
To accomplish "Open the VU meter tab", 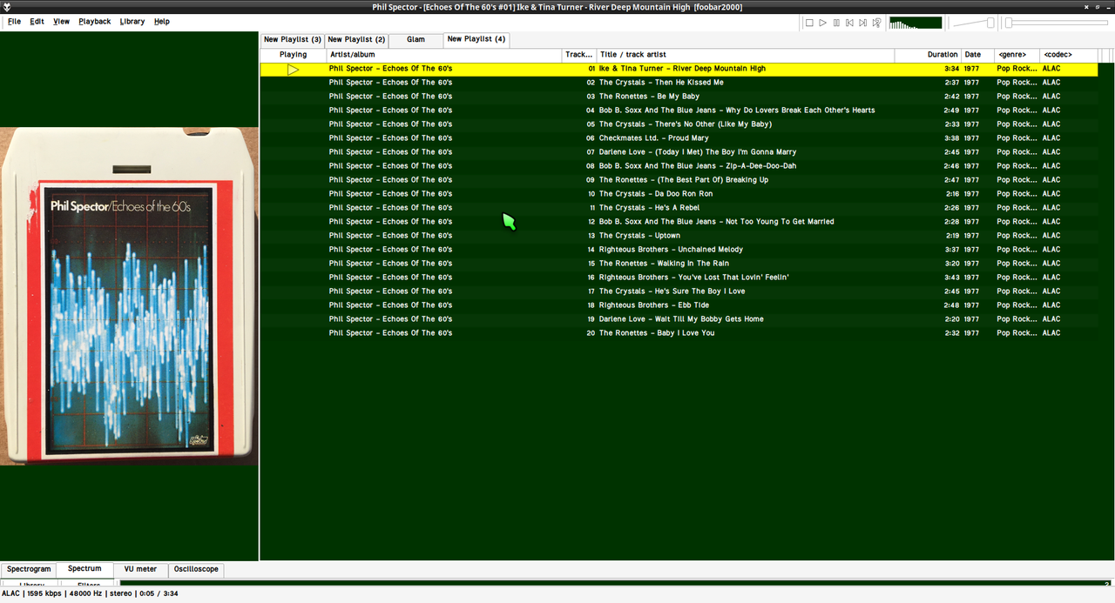I will click(140, 569).
